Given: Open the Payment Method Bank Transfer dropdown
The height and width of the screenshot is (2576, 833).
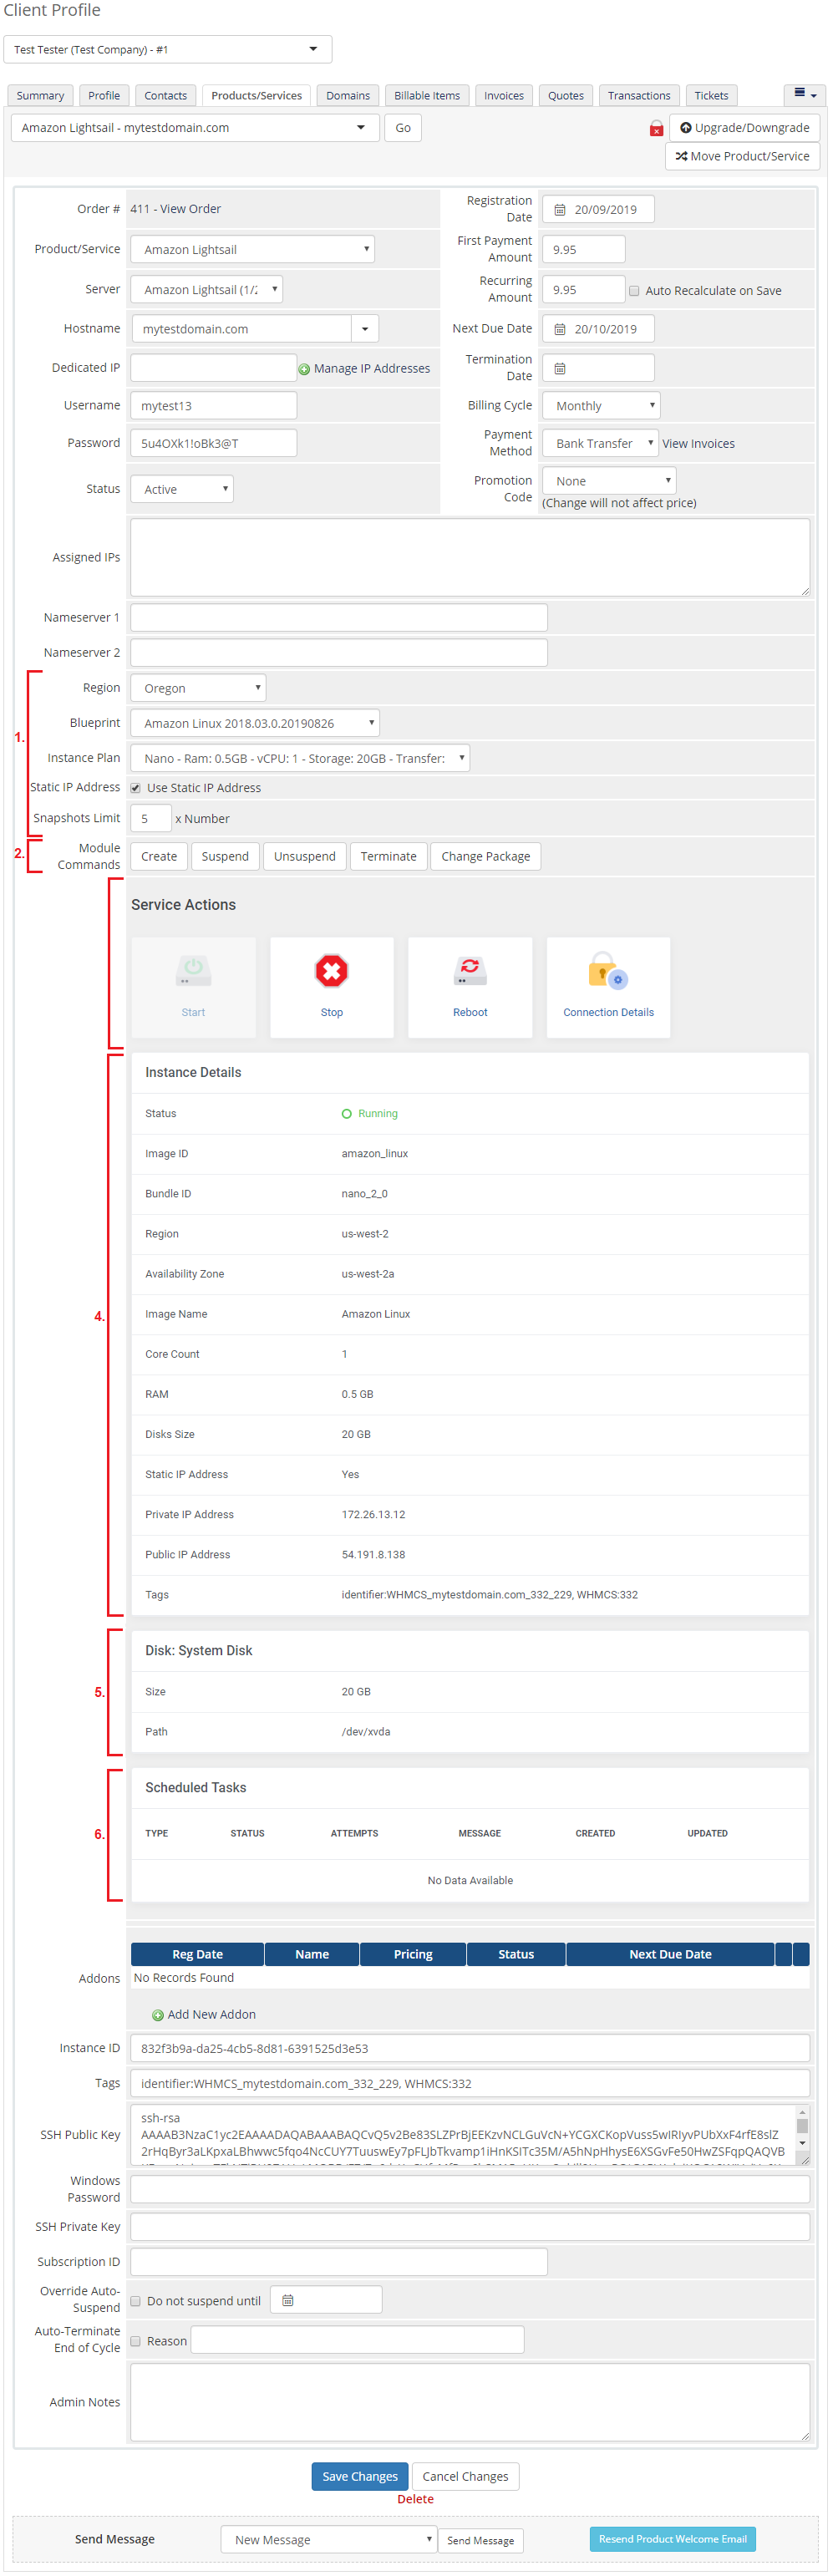Looking at the screenshot, I should pos(600,443).
